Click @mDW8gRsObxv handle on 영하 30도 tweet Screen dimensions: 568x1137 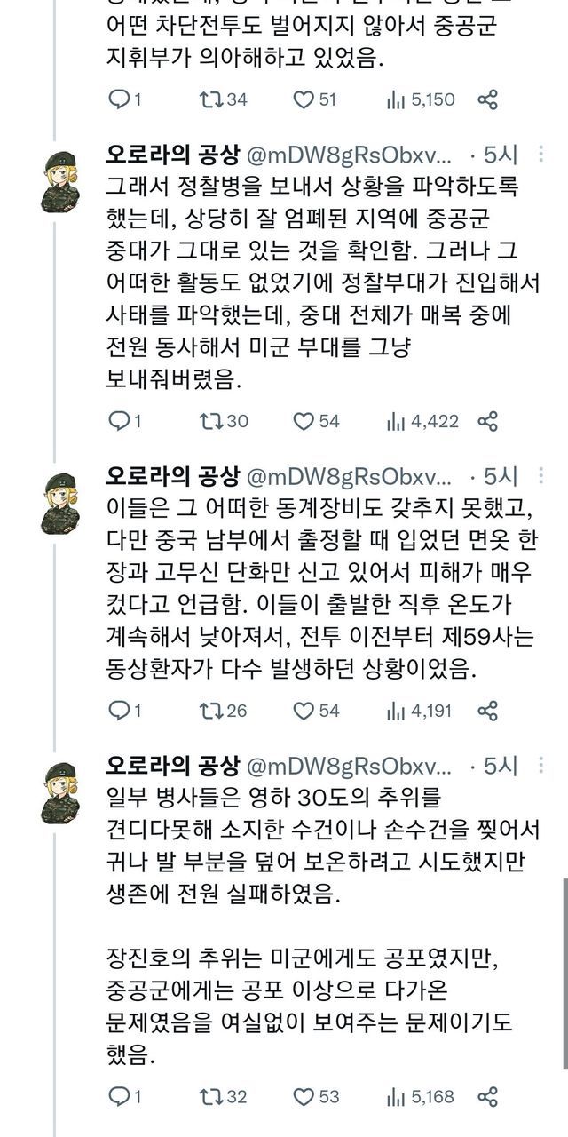(349, 764)
